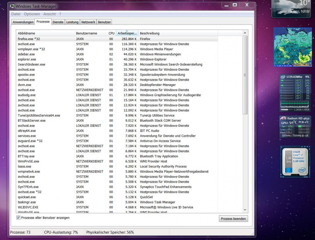315x240 pixels.
Task: Select the SearchIndexer.exe process
Action: tap(117, 64)
